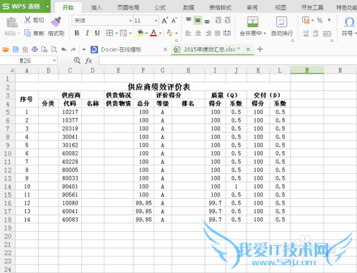Click the cell borders icon
This screenshot has height=273, width=357.
109,33
